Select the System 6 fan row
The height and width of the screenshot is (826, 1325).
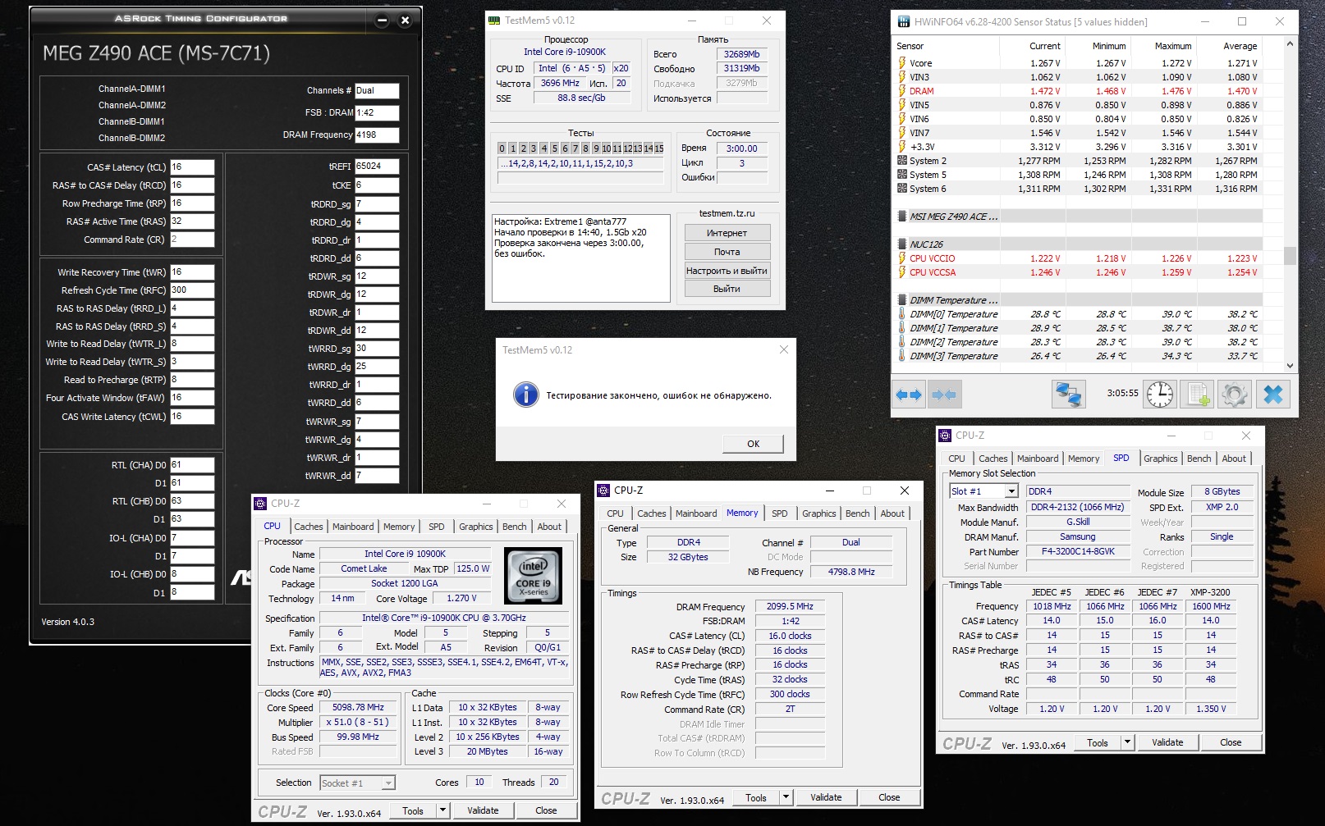(x=1078, y=189)
